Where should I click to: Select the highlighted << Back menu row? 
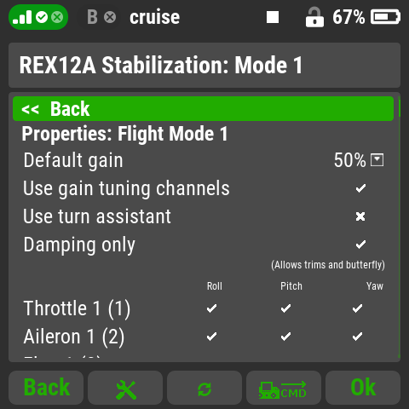(x=203, y=108)
